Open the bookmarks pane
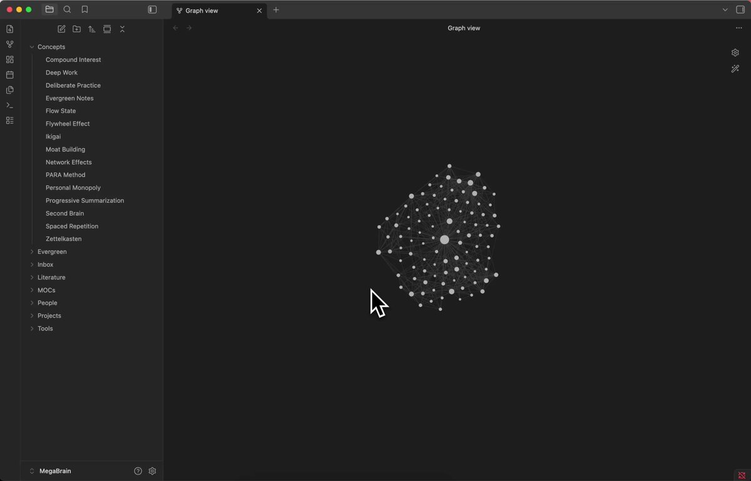 pos(84,9)
